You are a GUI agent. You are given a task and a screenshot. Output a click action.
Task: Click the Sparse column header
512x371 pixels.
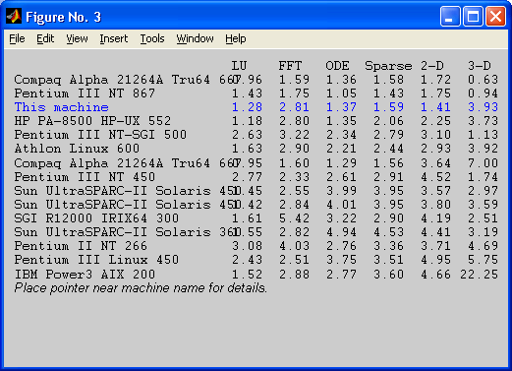388,66
